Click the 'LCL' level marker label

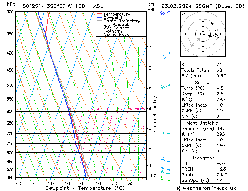155,176
